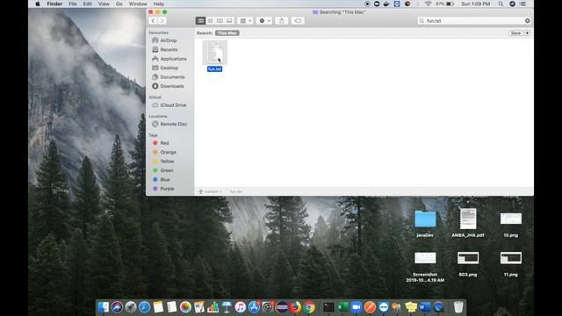This screenshot has height=316, width=562.
Task: Open Remote Disc in the sidebar
Action: [174, 124]
